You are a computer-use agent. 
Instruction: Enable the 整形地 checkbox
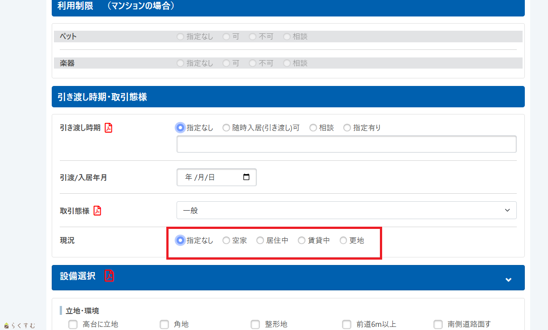tap(255, 324)
